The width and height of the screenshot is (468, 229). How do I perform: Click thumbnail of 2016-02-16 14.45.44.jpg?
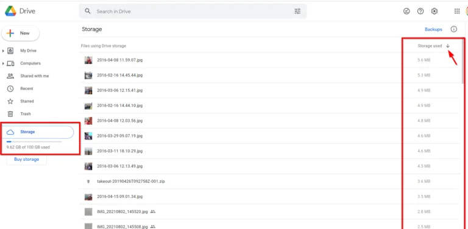click(x=88, y=75)
